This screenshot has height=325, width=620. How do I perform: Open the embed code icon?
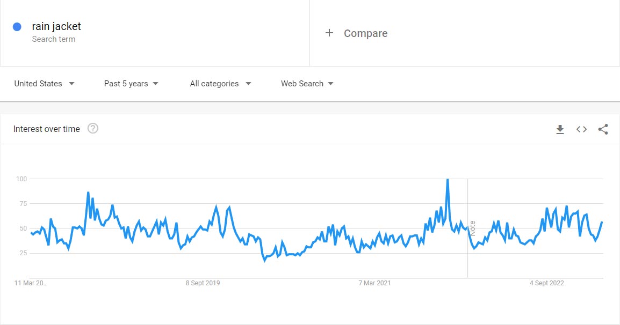pos(581,129)
